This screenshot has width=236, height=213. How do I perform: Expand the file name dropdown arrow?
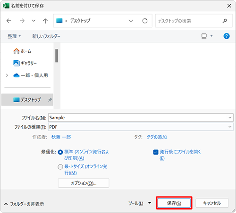pos(230,117)
